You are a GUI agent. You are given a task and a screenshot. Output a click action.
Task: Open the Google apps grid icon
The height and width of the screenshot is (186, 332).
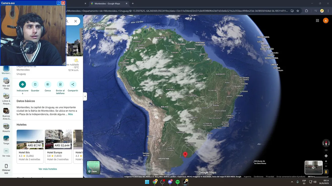tap(317, 21)
